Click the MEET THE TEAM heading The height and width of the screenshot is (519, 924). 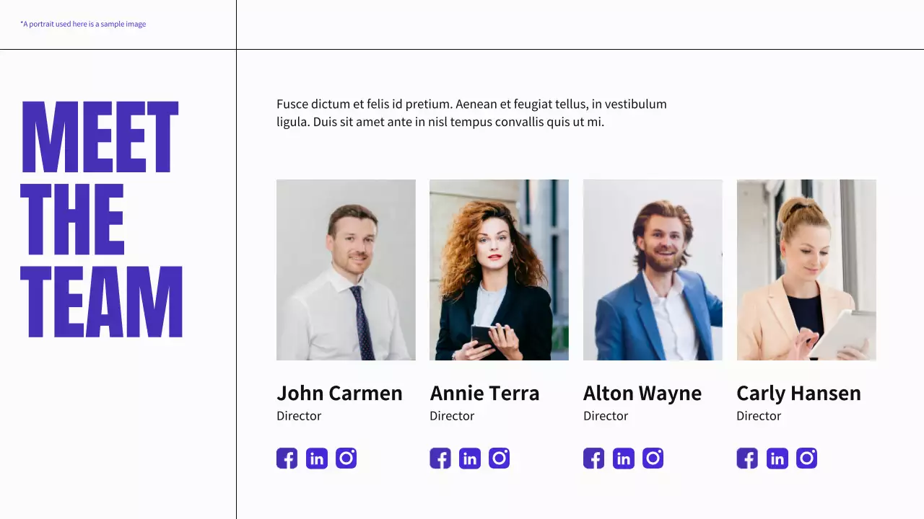coord(101,219)
